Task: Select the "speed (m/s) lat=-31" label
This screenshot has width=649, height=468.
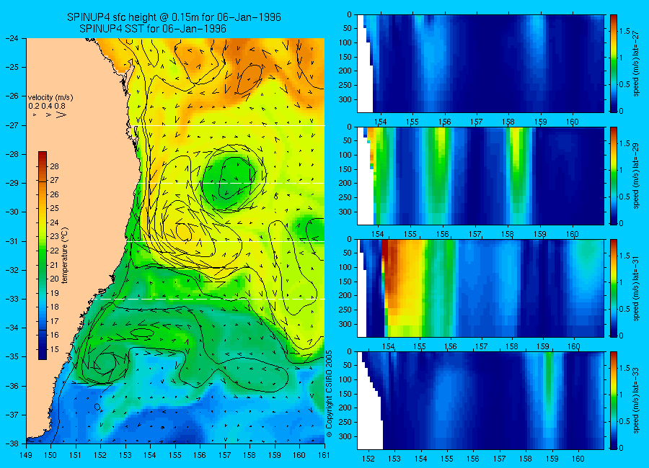Action: 636,288
